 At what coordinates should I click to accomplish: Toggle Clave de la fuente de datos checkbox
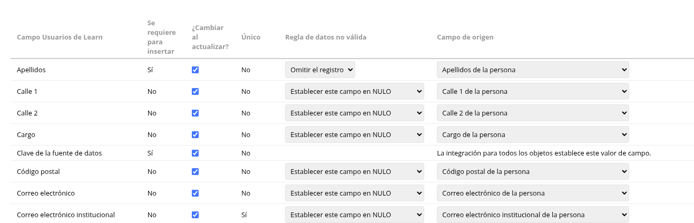(195, 153)
